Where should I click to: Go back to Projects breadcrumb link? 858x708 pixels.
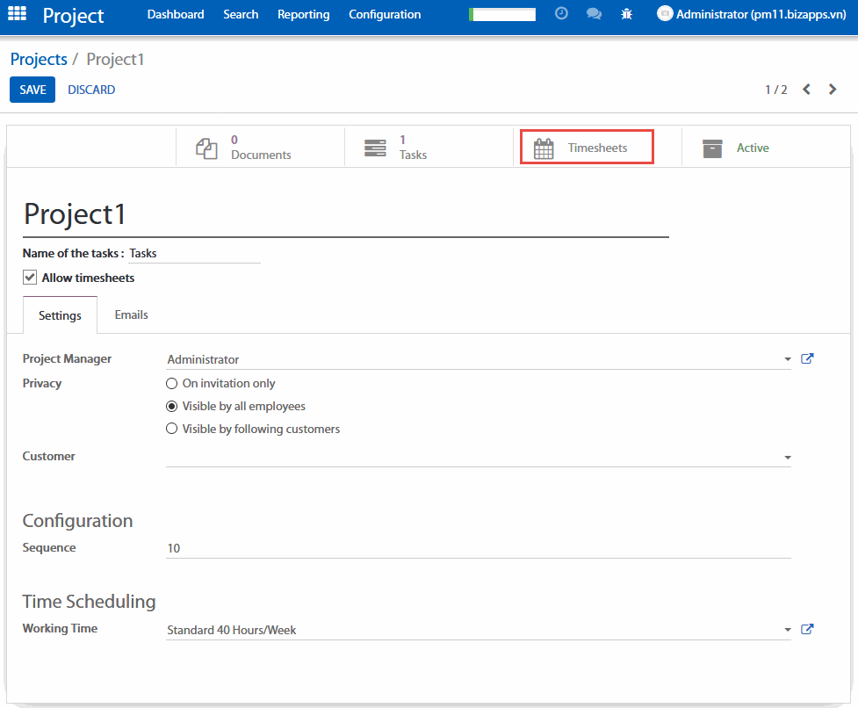pos(39,59)
